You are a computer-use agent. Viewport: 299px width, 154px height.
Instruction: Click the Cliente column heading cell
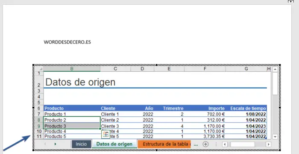point(115,108)
